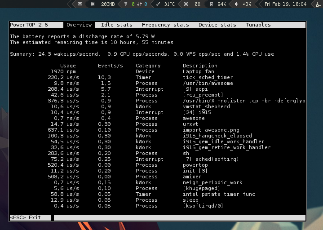This screenshot has height=230, width=323.
Task: Select the 'amixer' process row
Action: pyautogui.click(x=158, y=177)
